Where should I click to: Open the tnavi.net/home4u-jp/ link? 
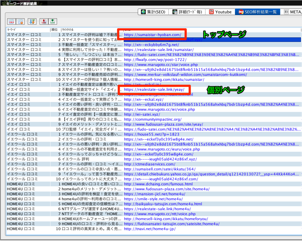tap(150, 229)
